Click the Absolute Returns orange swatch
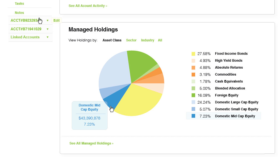This screenshot has width=278, height=157. [x=193, y=68]
